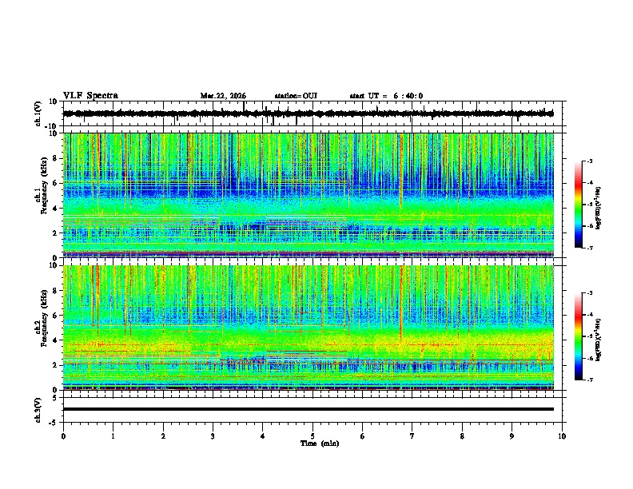Select the date text "Mar.22, 2026"
Viewport: 633px width, 489px height.
(223, 96)
